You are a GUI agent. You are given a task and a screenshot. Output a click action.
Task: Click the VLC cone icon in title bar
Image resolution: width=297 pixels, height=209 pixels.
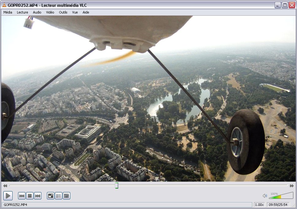click(4, 5)
